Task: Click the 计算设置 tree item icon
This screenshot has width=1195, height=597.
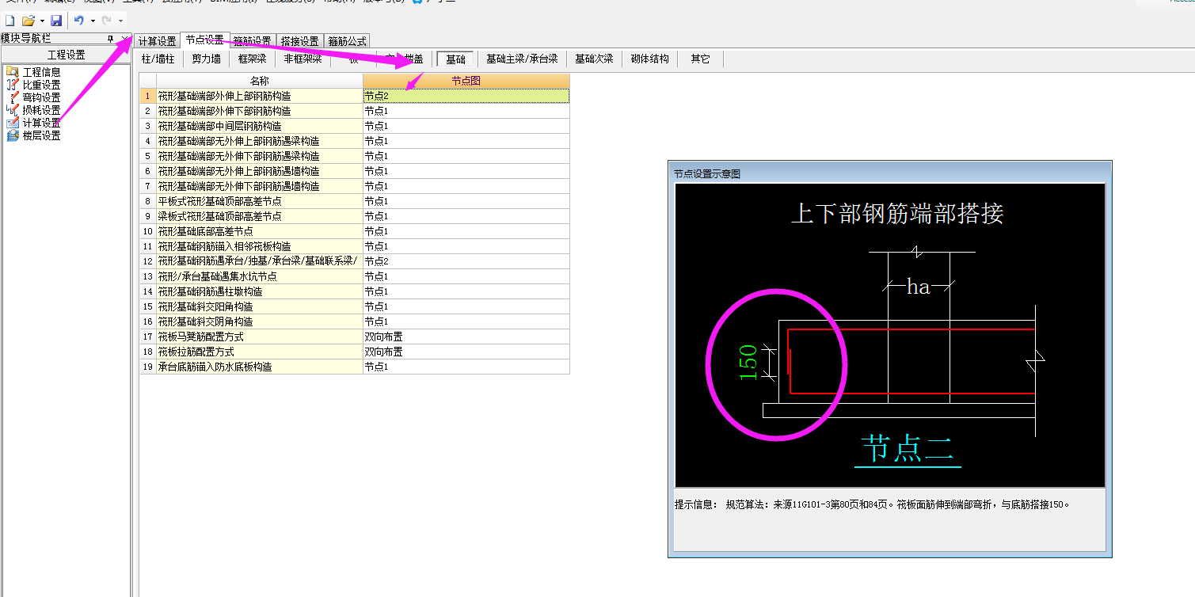Action: [13, 123]
